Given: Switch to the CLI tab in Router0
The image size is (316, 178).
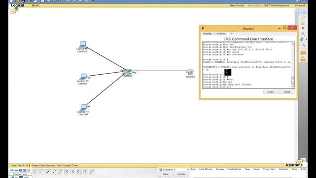Looking at the screenshot, I should [x=232, y=34].
